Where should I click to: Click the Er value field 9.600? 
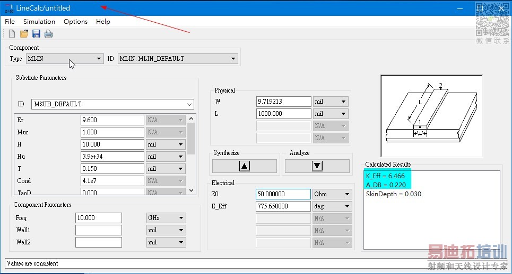(x=112, y=120)
